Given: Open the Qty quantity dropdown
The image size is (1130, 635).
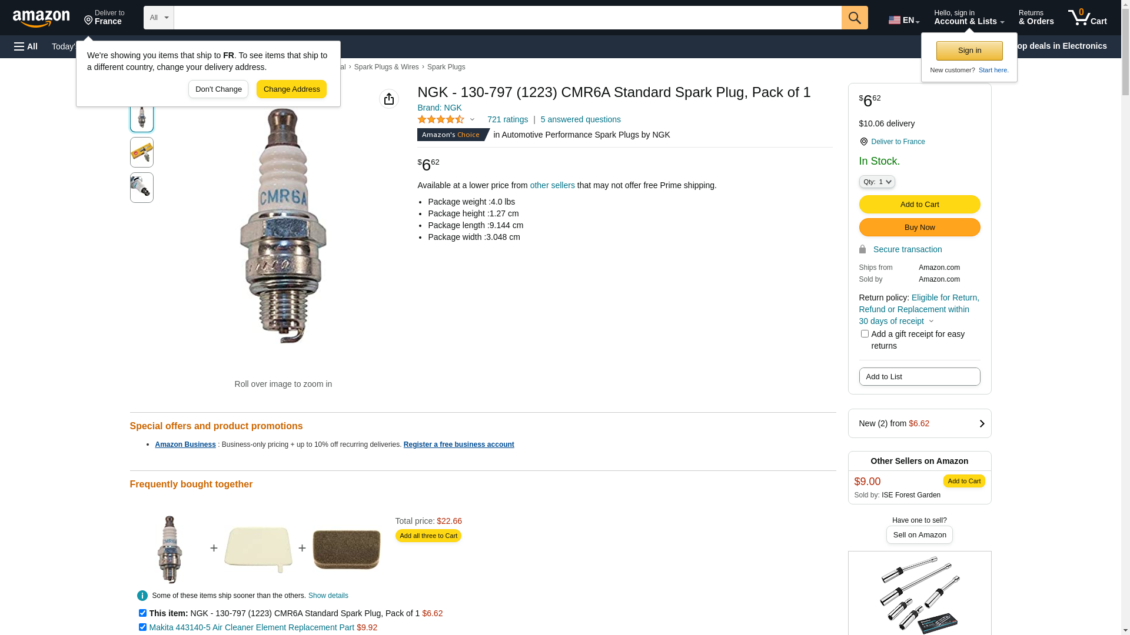Looking at the screenshot, I should point(877,182).
